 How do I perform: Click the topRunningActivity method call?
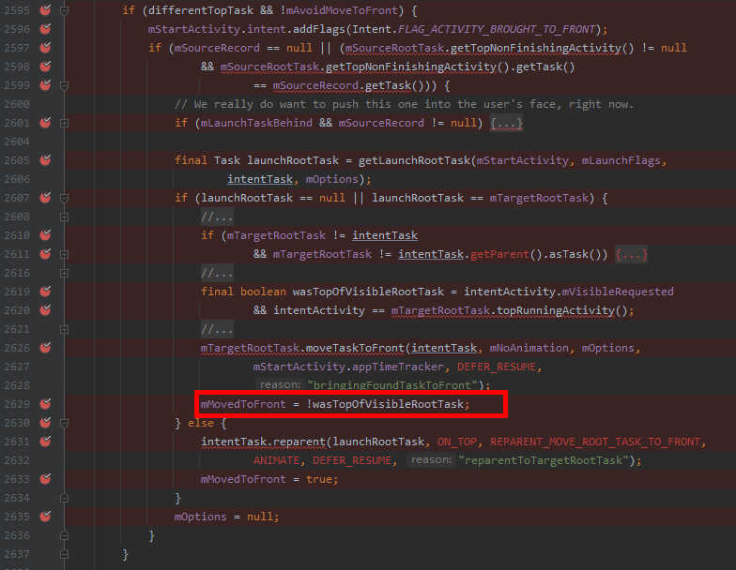[x=556, y=310]
